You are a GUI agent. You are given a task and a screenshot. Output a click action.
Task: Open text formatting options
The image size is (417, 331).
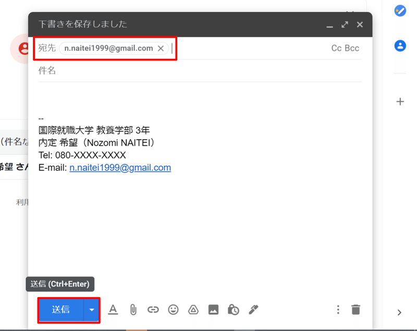pyautogui.click(x=113, y=309)
